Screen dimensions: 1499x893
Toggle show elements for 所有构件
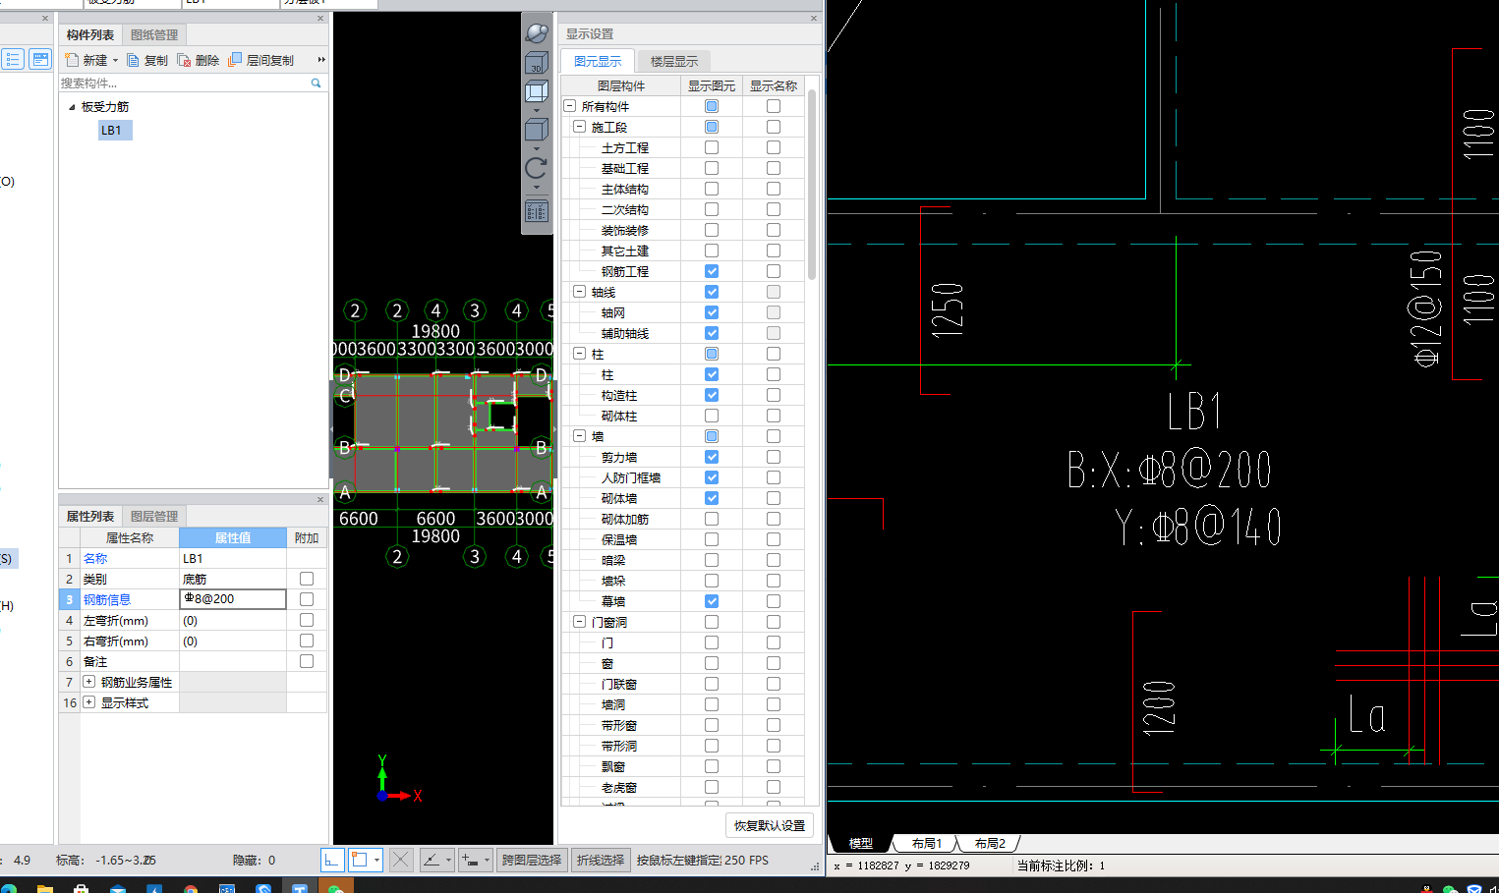click(712, 106)
